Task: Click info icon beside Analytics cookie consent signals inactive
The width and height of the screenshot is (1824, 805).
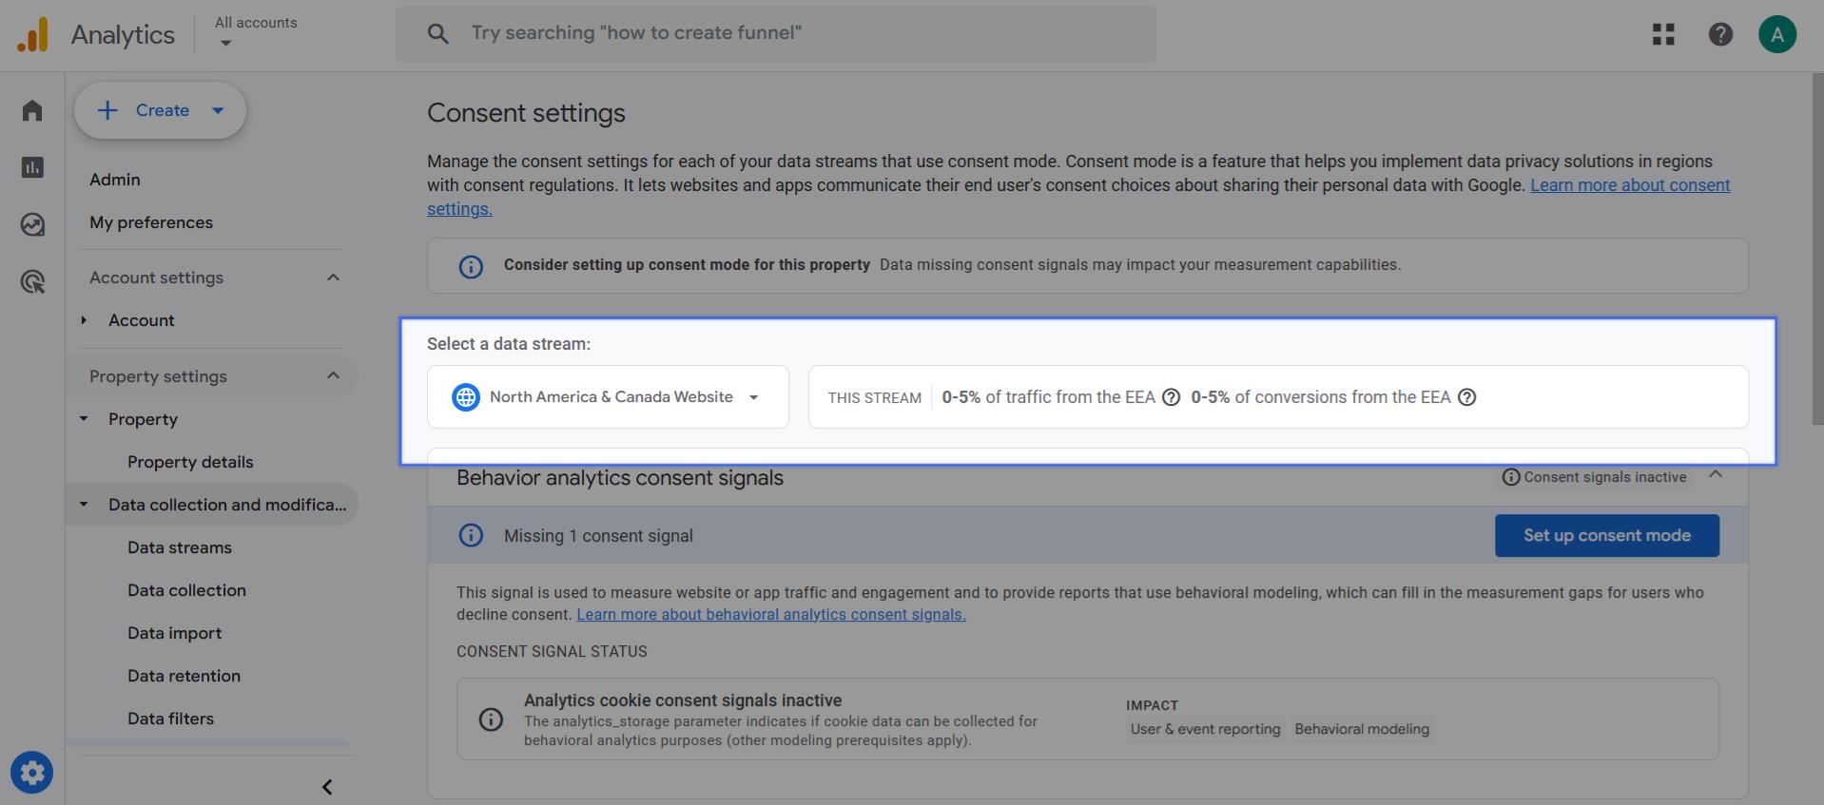Action: 491,719
